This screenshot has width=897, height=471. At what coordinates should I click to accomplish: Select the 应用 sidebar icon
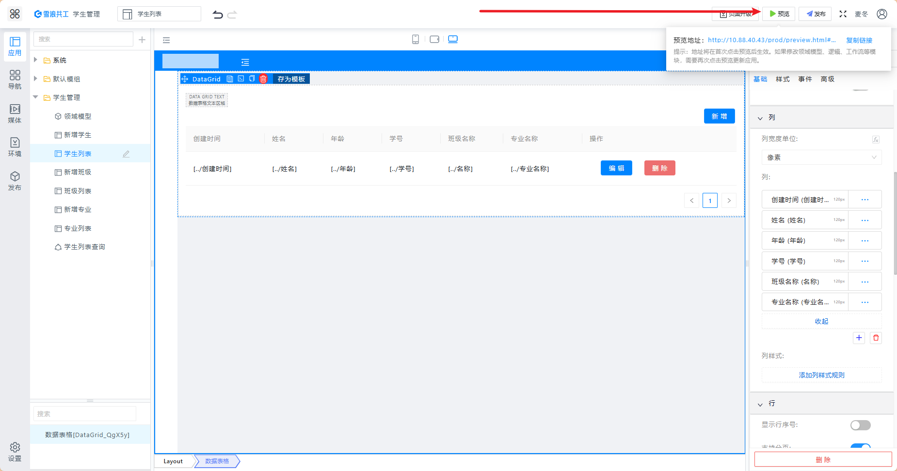click(x=15, y=47)
